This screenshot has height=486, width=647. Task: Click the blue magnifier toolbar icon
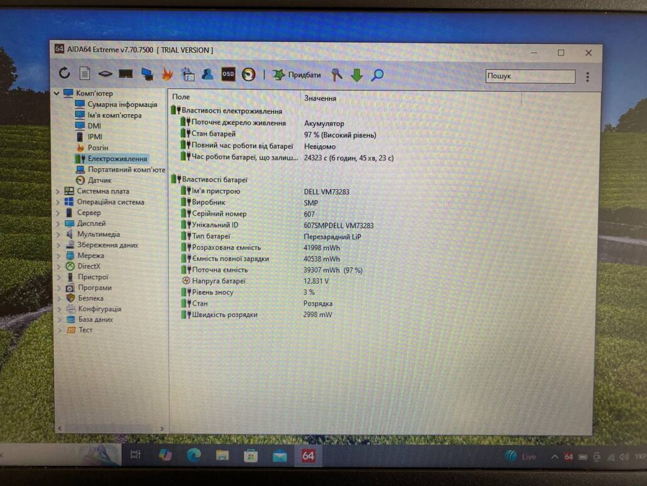(377, 75)
